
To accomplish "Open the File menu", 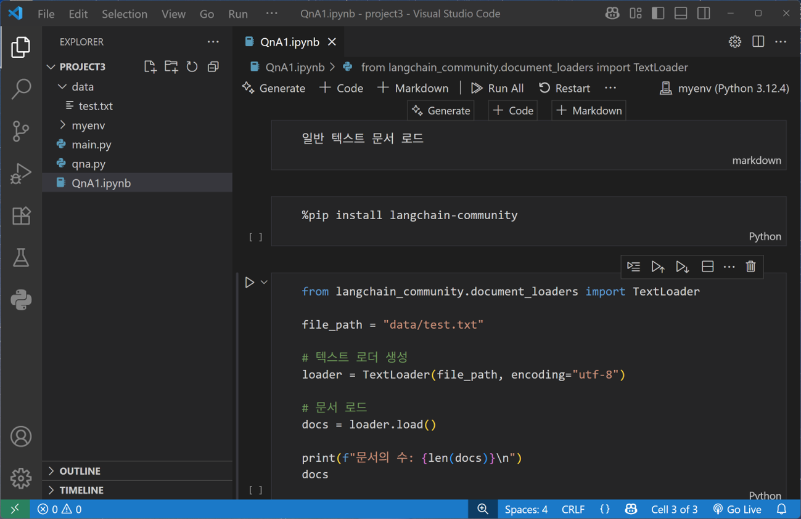I will click(46, 14).
